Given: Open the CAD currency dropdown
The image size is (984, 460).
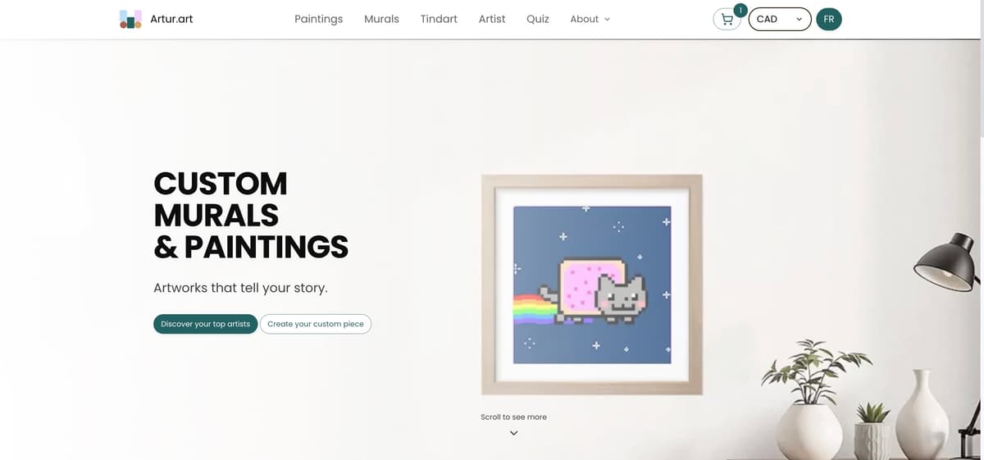Looking at the screenshot, I should point(780,19).
